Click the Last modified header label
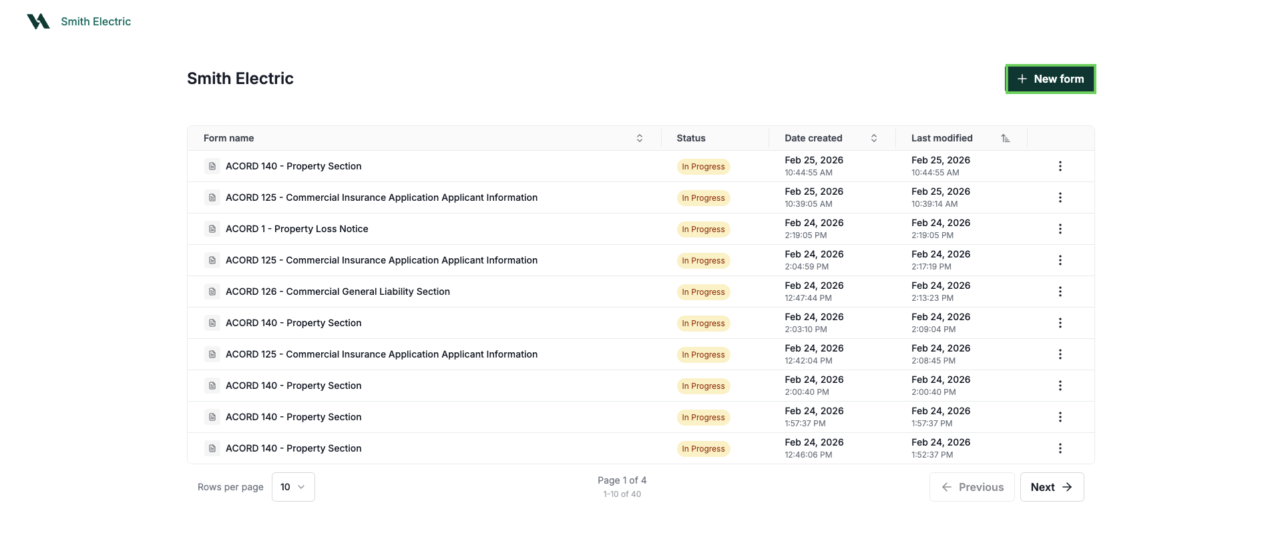1282x549 pixels. click(941, 138)
